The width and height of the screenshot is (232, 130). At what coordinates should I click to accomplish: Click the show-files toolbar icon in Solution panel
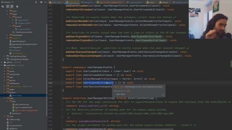(x=17, y=6)
